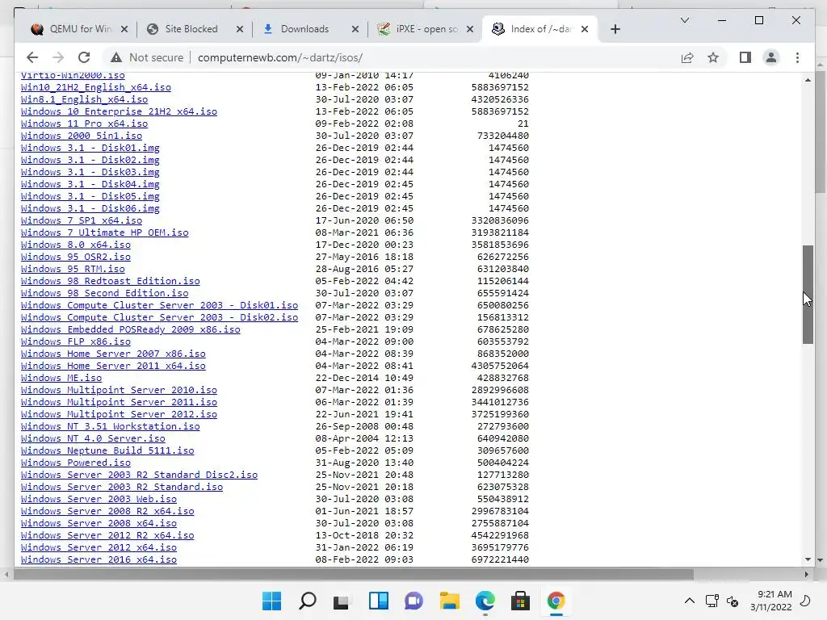Image resolution: width=827 pixels, height=620 pixels.
Task: Open Windows_3.1_-_Disk04.img link
Action: click(x=90, y=184)
